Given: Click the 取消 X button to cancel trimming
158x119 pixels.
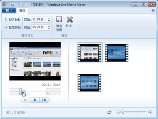Looking at the screenshot, I should click(x=69, y=22).
